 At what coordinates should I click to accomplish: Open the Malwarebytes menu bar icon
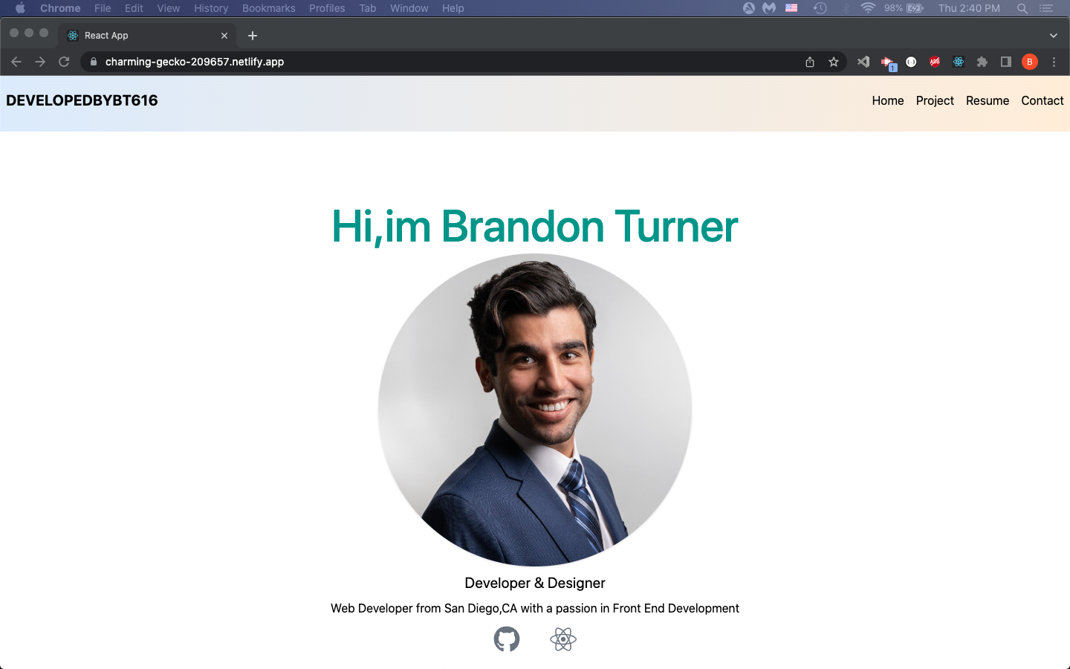pos(768,8)
